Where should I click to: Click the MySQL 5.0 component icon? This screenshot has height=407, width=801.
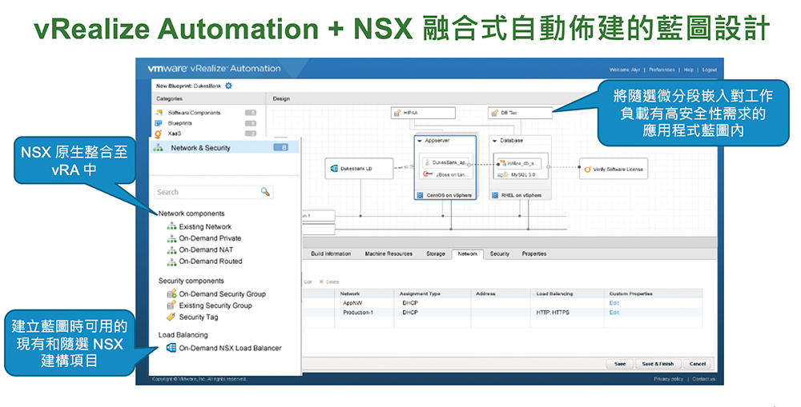[x=503, y=174]
